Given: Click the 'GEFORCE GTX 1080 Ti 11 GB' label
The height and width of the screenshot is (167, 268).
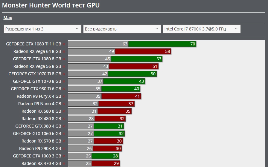Looking at the screenshot, I should [x=33, y=44].
